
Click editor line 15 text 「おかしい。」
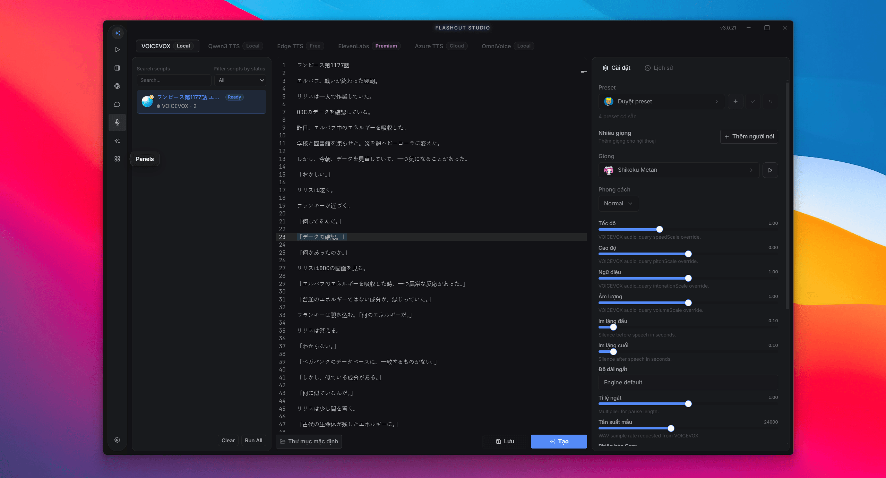pos(315,175)
